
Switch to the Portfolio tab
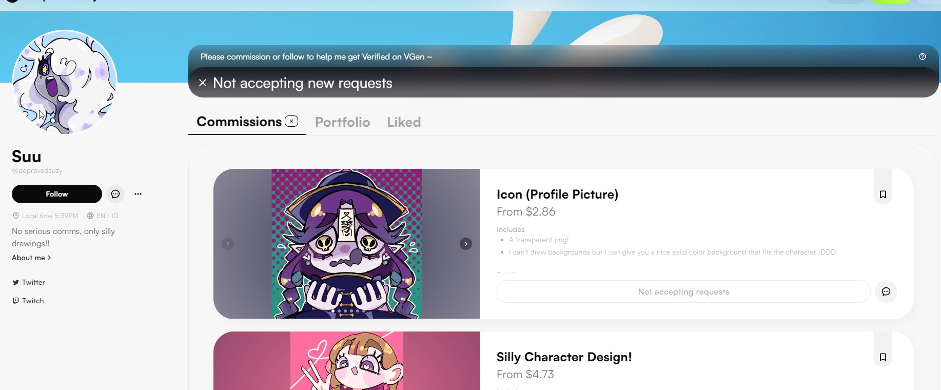(x=342, y=122)
